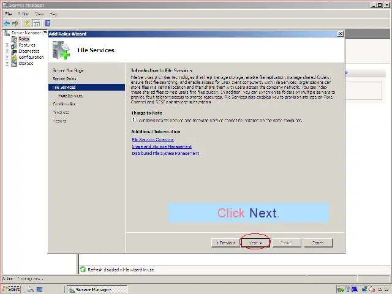Open the Distributed File System Management link
The height and width of the screenshot is (294, 392).
point(165,153)
